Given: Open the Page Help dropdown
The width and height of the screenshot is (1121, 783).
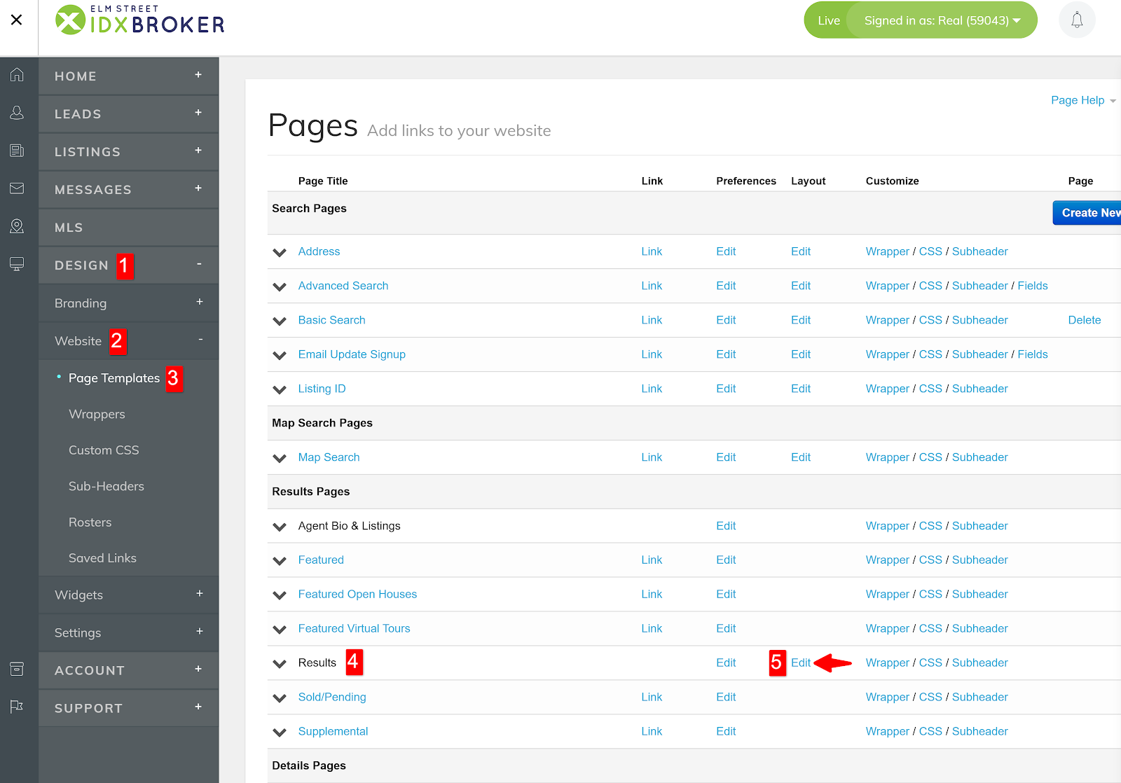Looking at the screenshot, I should point(1083,100).
